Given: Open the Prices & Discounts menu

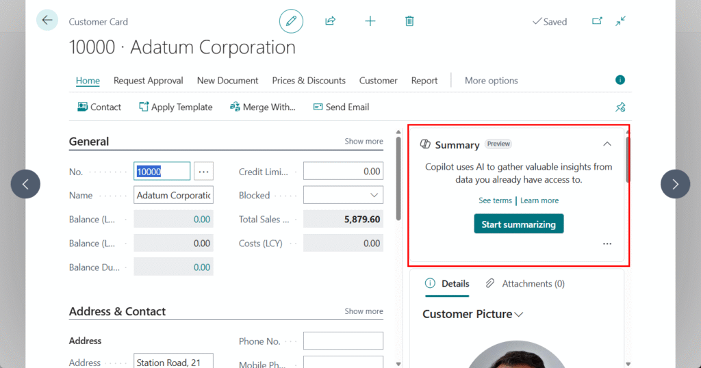Looking at the screenshot, I should point(309,81).
